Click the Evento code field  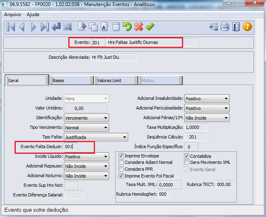click(98, 42)
